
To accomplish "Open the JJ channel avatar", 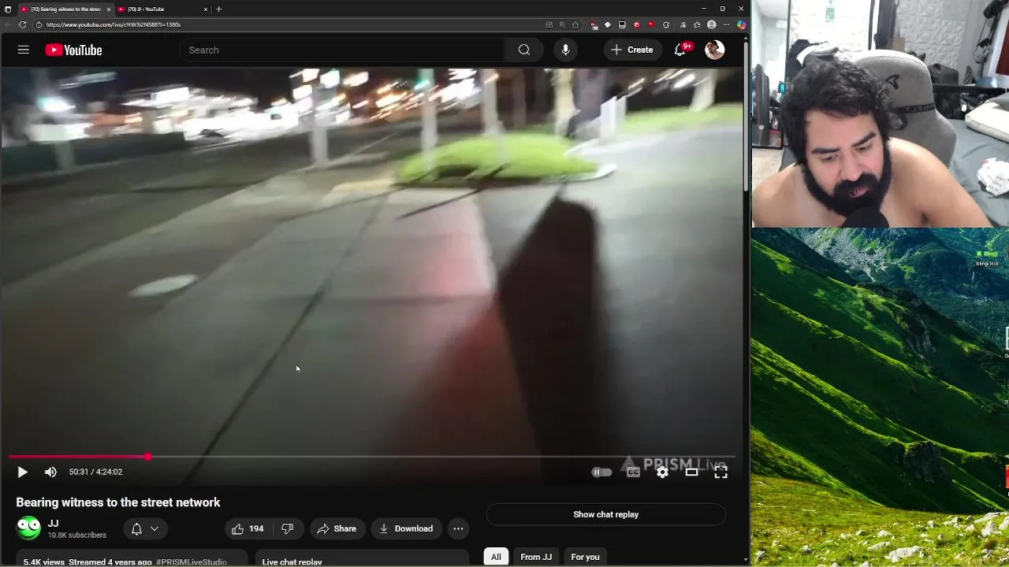I will [x=28, y=528].
